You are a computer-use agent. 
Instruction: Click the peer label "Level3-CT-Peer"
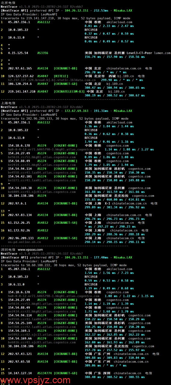click(139, 53)
